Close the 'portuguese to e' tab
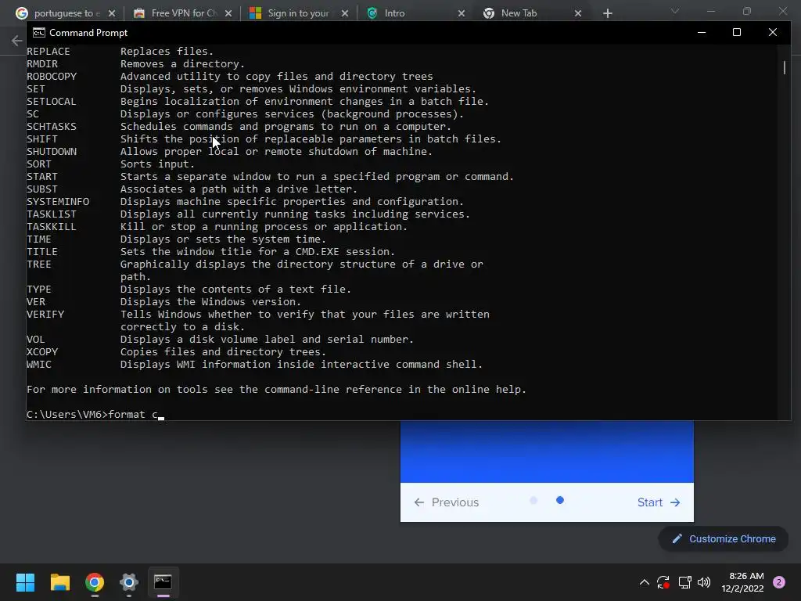This screenshot has height=601, width=801. (112, 13)
